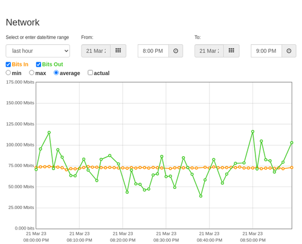Enable the actual checkbox

coord(91,73)
